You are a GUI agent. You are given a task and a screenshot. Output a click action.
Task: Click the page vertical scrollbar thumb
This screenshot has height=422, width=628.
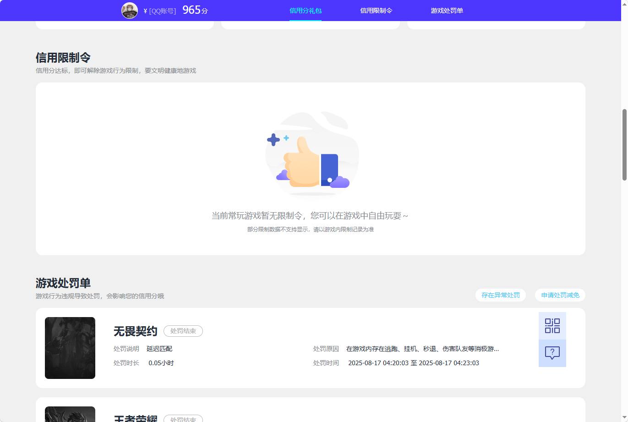point(624,145)
